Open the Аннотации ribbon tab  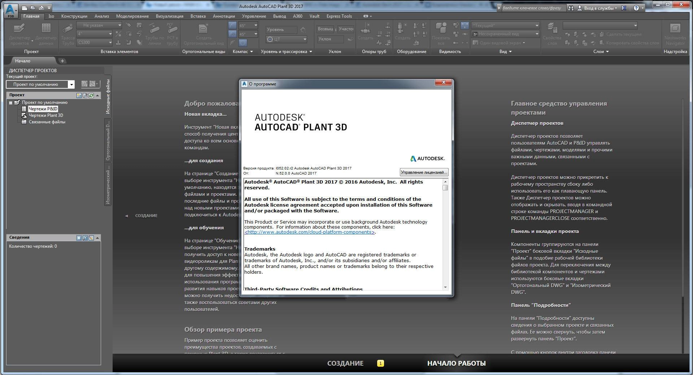click(x=224, y=16)
